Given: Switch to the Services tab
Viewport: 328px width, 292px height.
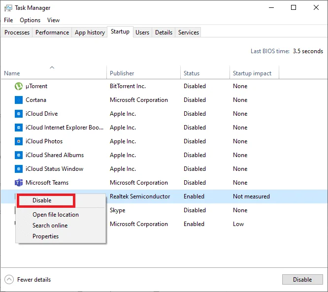Looking at the screenshot, I should pos(189,32).
